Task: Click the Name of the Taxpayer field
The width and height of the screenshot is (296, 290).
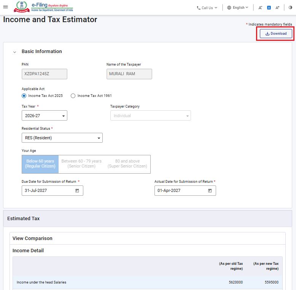Action: click(x=129, y=74)
